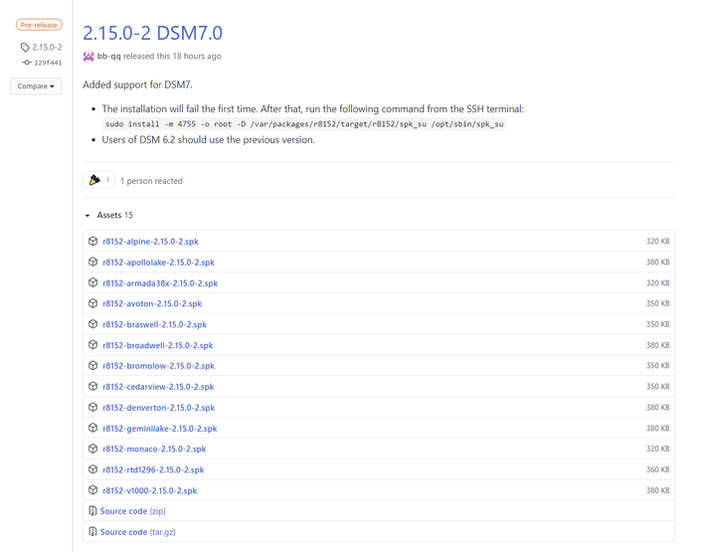Download r8152-armada38x-2.15.0-2.spk
The height and width of the screenshot is (552, 716).
(160, 283)
